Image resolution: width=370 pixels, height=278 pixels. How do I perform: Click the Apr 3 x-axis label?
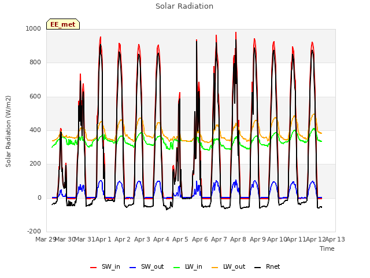pyautogui.click(x=142, y=239)
